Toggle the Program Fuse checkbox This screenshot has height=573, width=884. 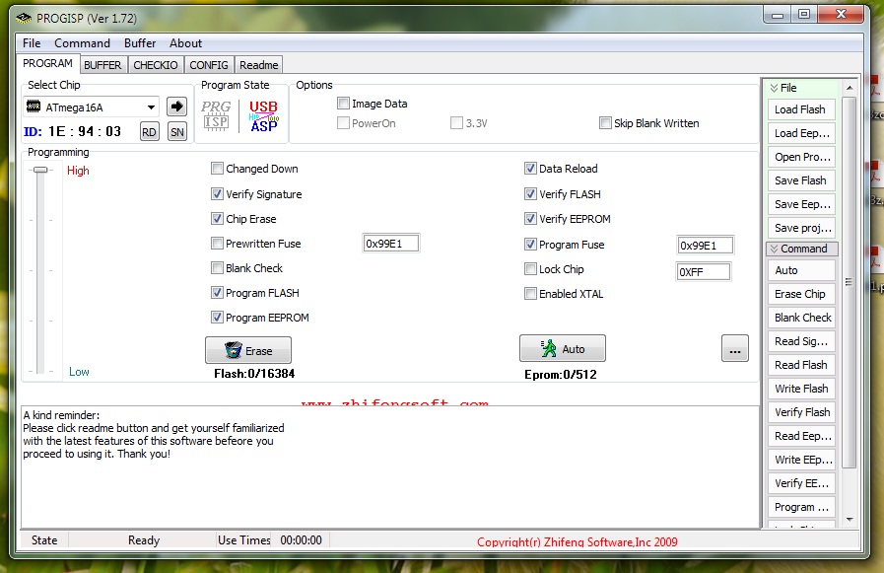(530, 245)
